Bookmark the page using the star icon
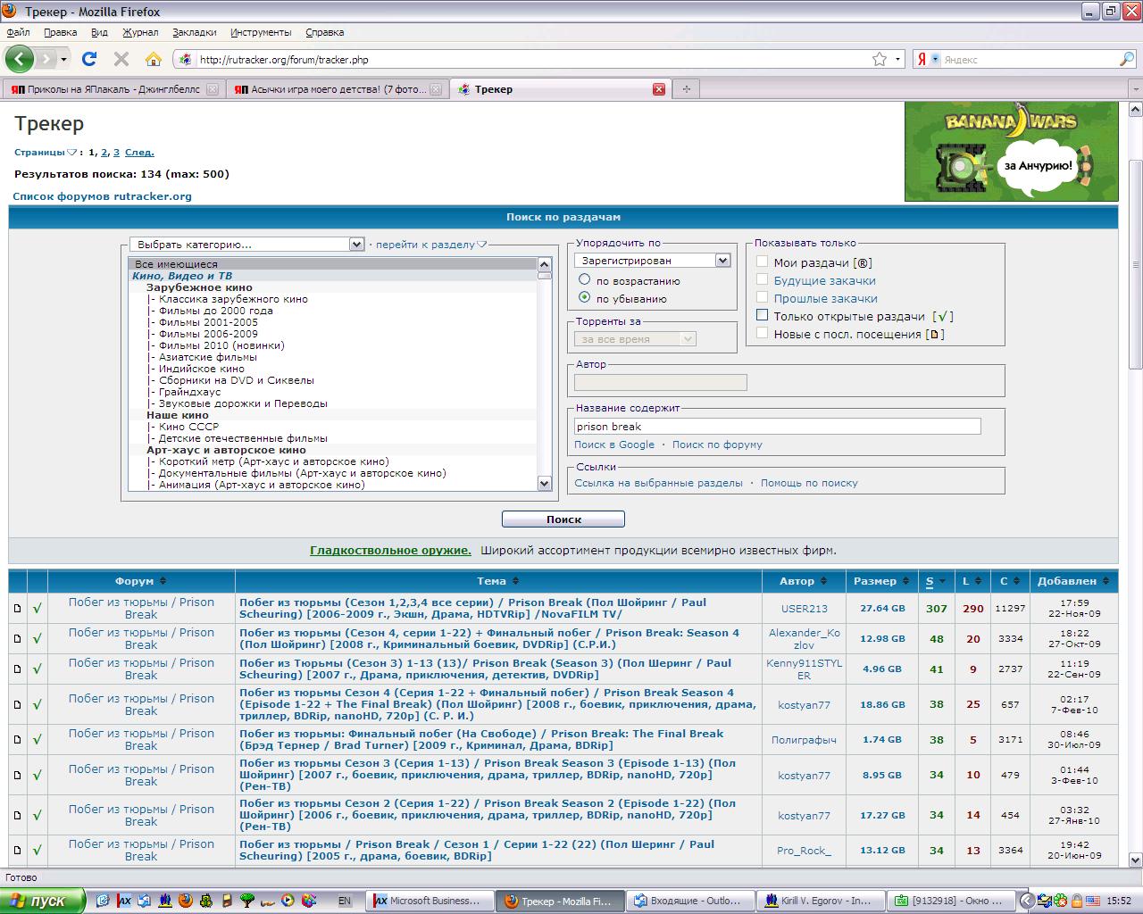The height and width of the screenshot is (914, 1143). pos(880,60)
